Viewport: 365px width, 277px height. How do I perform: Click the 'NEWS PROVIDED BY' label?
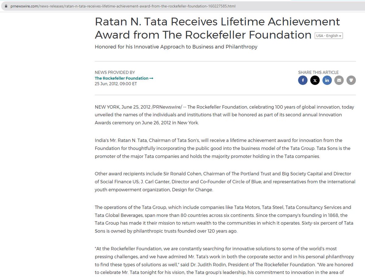(115, 73)
